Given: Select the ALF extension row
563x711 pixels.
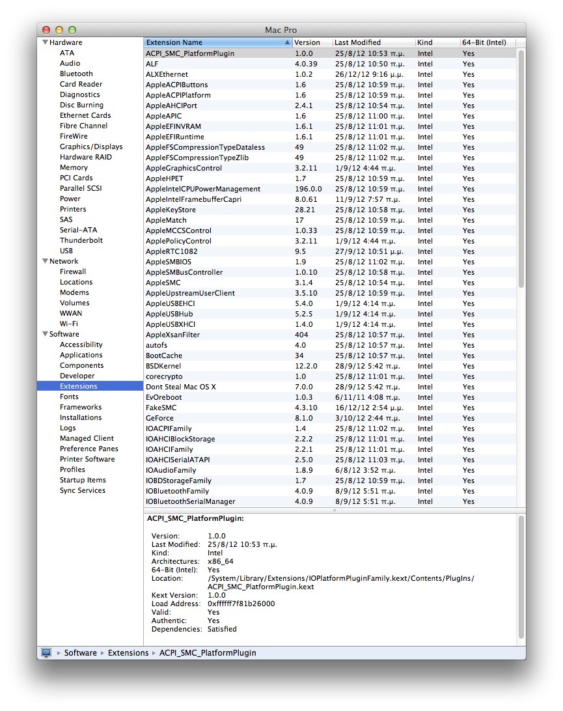Looking at the screenshot, I should (330, 64).
